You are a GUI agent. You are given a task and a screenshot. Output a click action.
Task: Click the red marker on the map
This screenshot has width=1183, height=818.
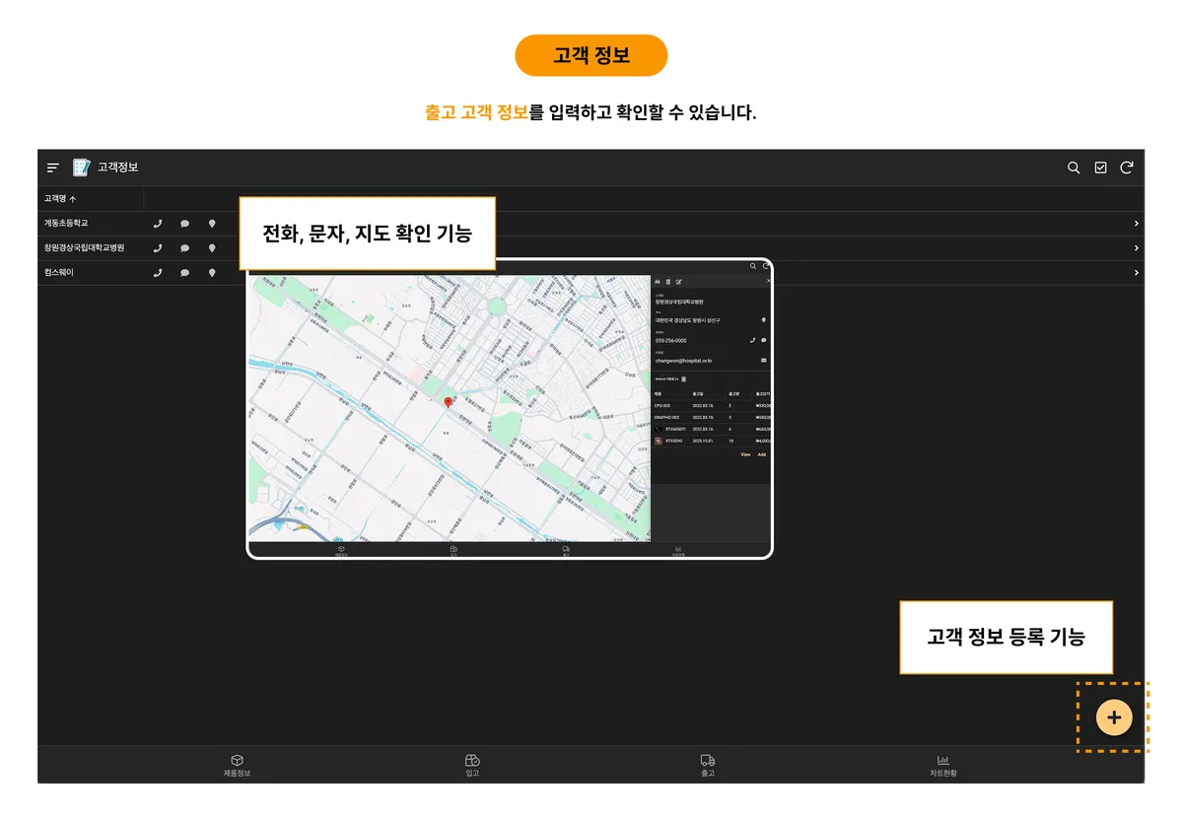point(449,402)
